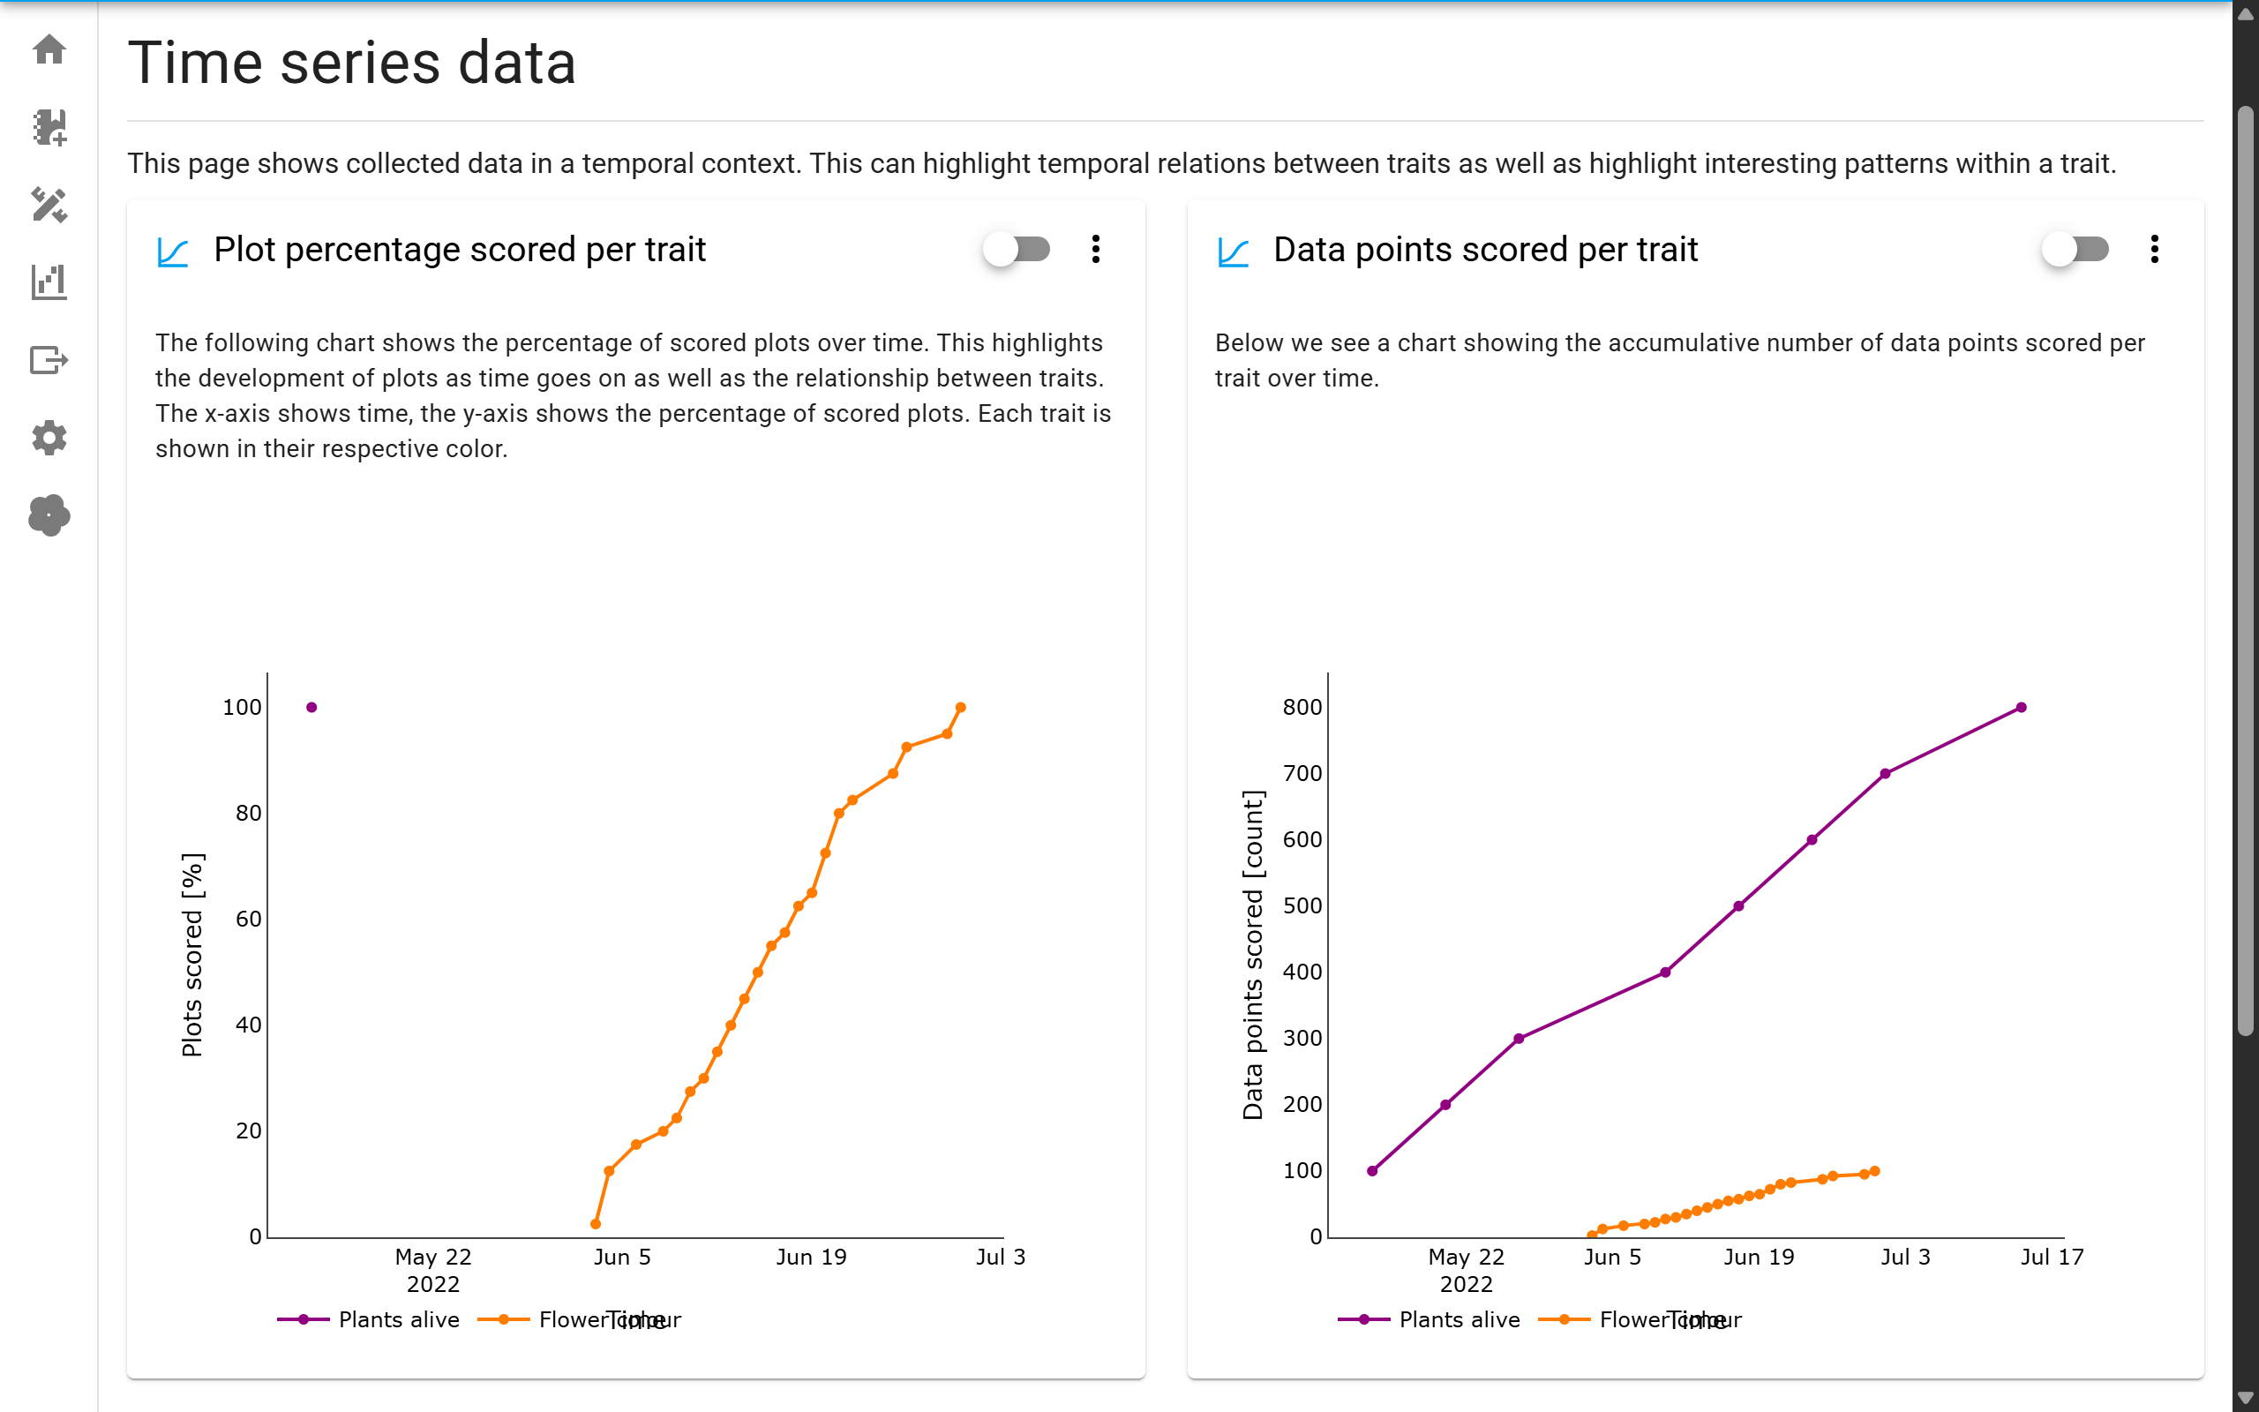The image size is (2259, 1412).
Task: Click the flower icon at sidebar bottom
Action: (49, 516)
